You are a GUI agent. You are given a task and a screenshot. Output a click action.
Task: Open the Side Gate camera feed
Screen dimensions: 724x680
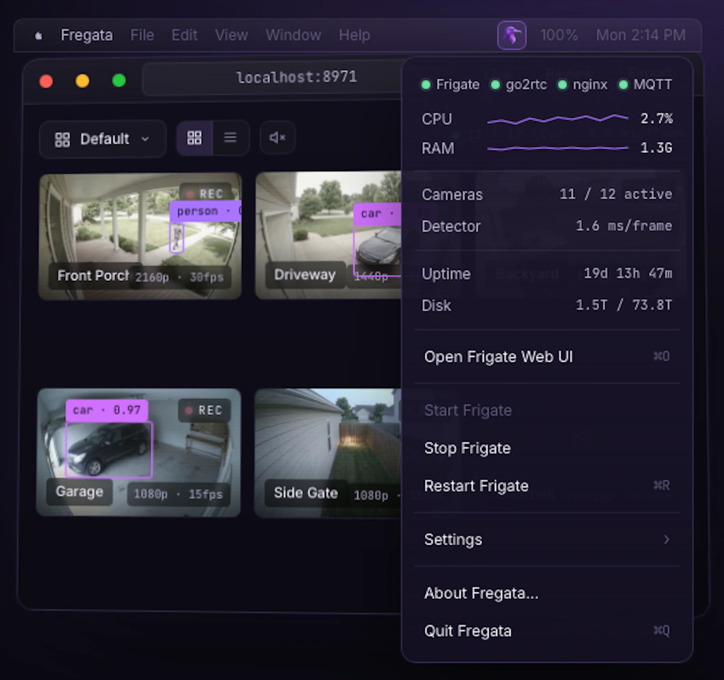tap(328, 453)
